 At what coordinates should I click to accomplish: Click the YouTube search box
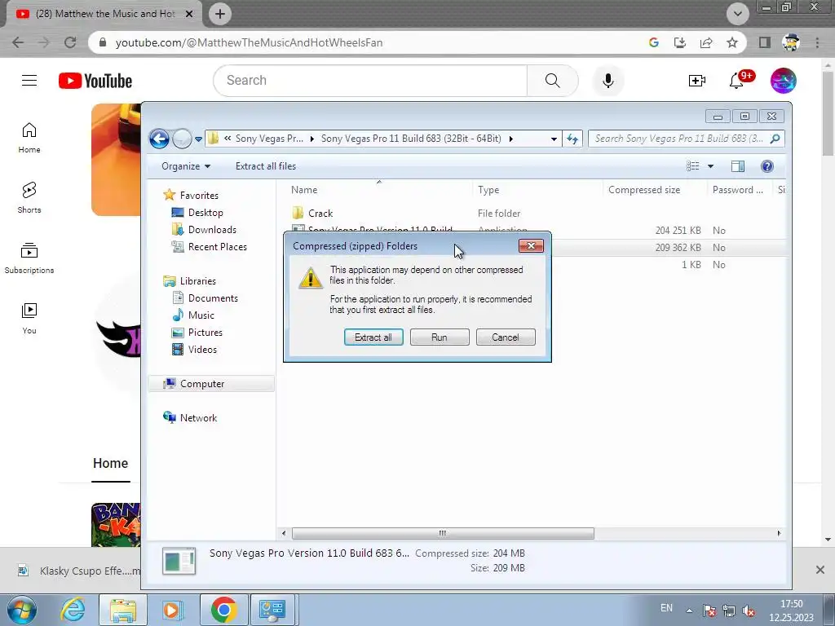click(371, 81)
